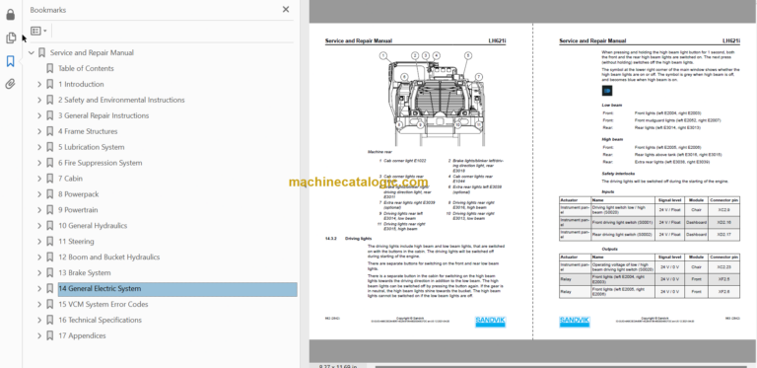Screen dimensions: 757x368
Task: Expand the 16 Technical Specifications chevron
Action: pos(39,321)
